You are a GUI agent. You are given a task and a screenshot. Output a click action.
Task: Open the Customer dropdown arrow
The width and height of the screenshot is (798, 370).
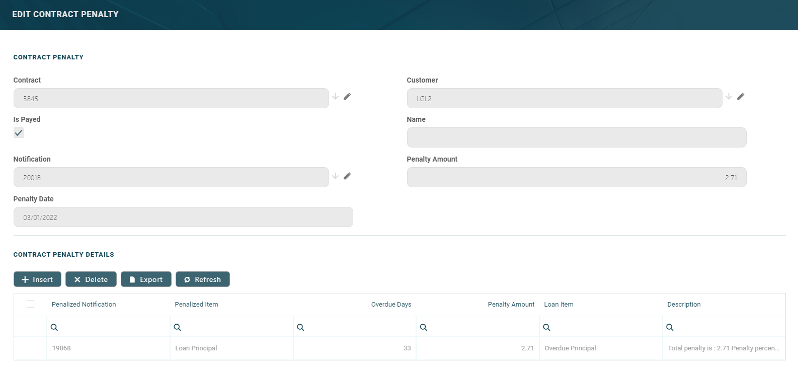pyautogui.click(x=729, y=97)
